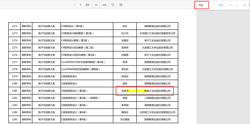Viewport: 250px width, 124px height.
Task: Select row number 1272 in the table
Action: pos(14,26)
